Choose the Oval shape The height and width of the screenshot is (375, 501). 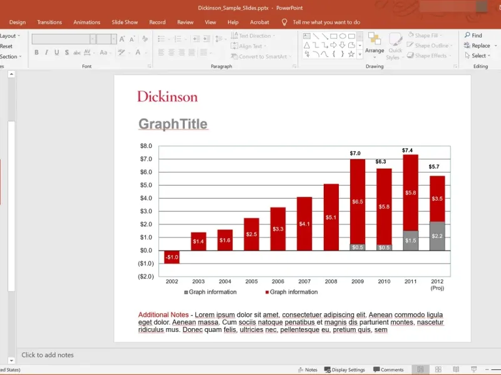(343, 36)
